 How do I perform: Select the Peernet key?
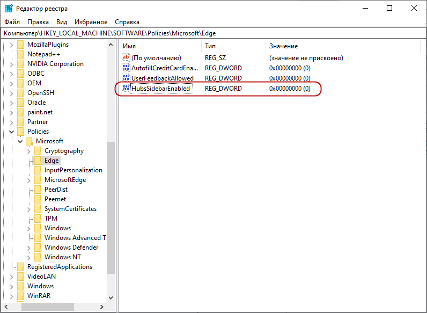55,199
